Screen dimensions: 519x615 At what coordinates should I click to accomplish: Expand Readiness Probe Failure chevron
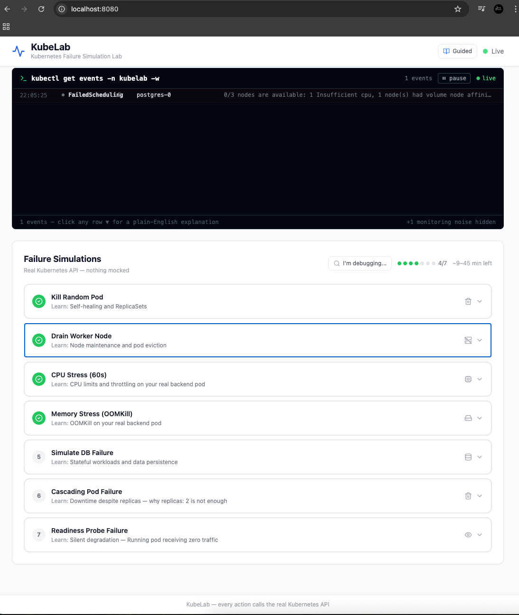coord(480,535)
